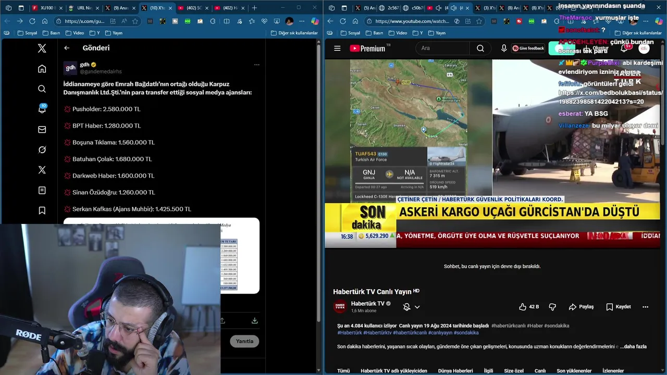This screenshot has width=667, height=375.
Task: Click the live video player
Action: pyautogui.click(x=492, y=154)
